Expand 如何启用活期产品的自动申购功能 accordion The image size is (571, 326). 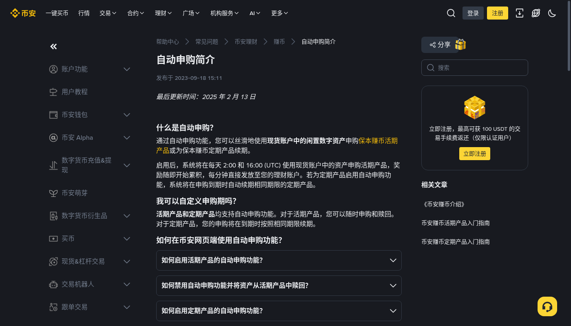click(279, 260)
